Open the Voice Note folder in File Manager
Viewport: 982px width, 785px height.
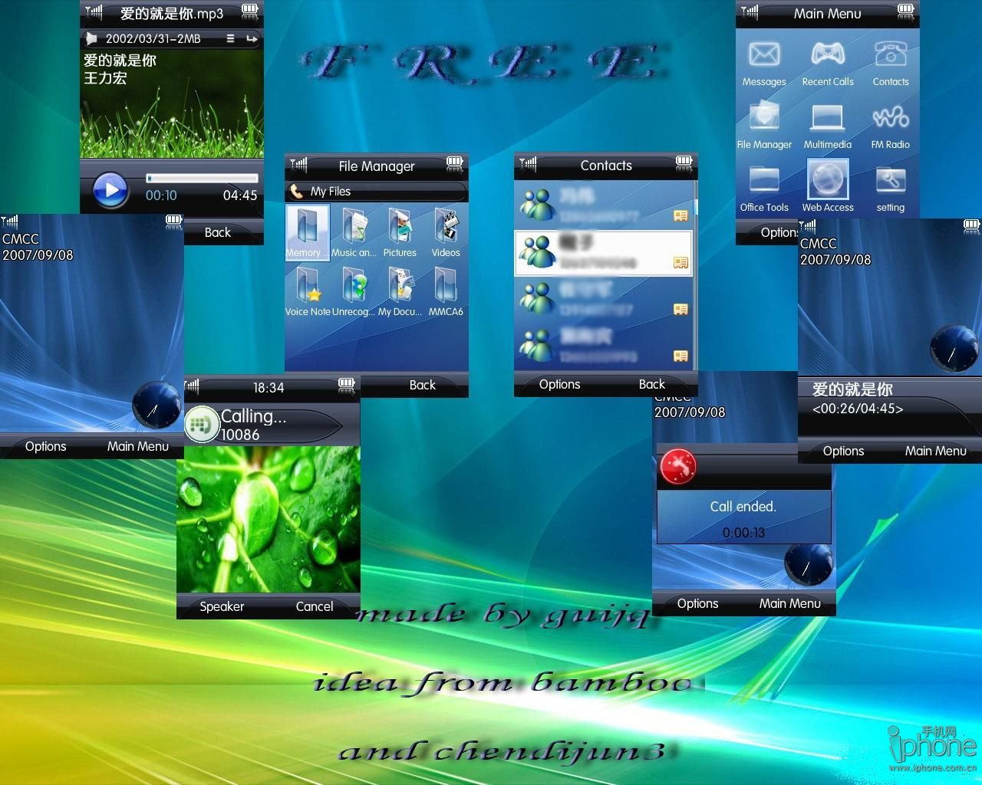tap(308, 291)
